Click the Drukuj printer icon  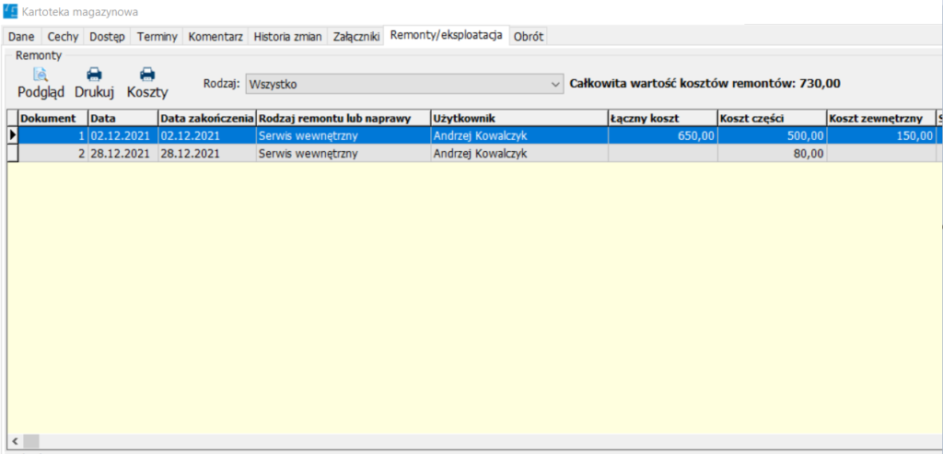[x=93, y=76]
